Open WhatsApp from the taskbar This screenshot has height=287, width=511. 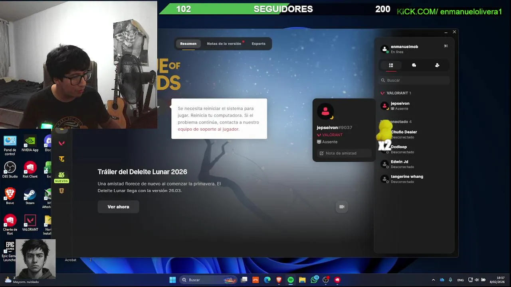point(314,280)
